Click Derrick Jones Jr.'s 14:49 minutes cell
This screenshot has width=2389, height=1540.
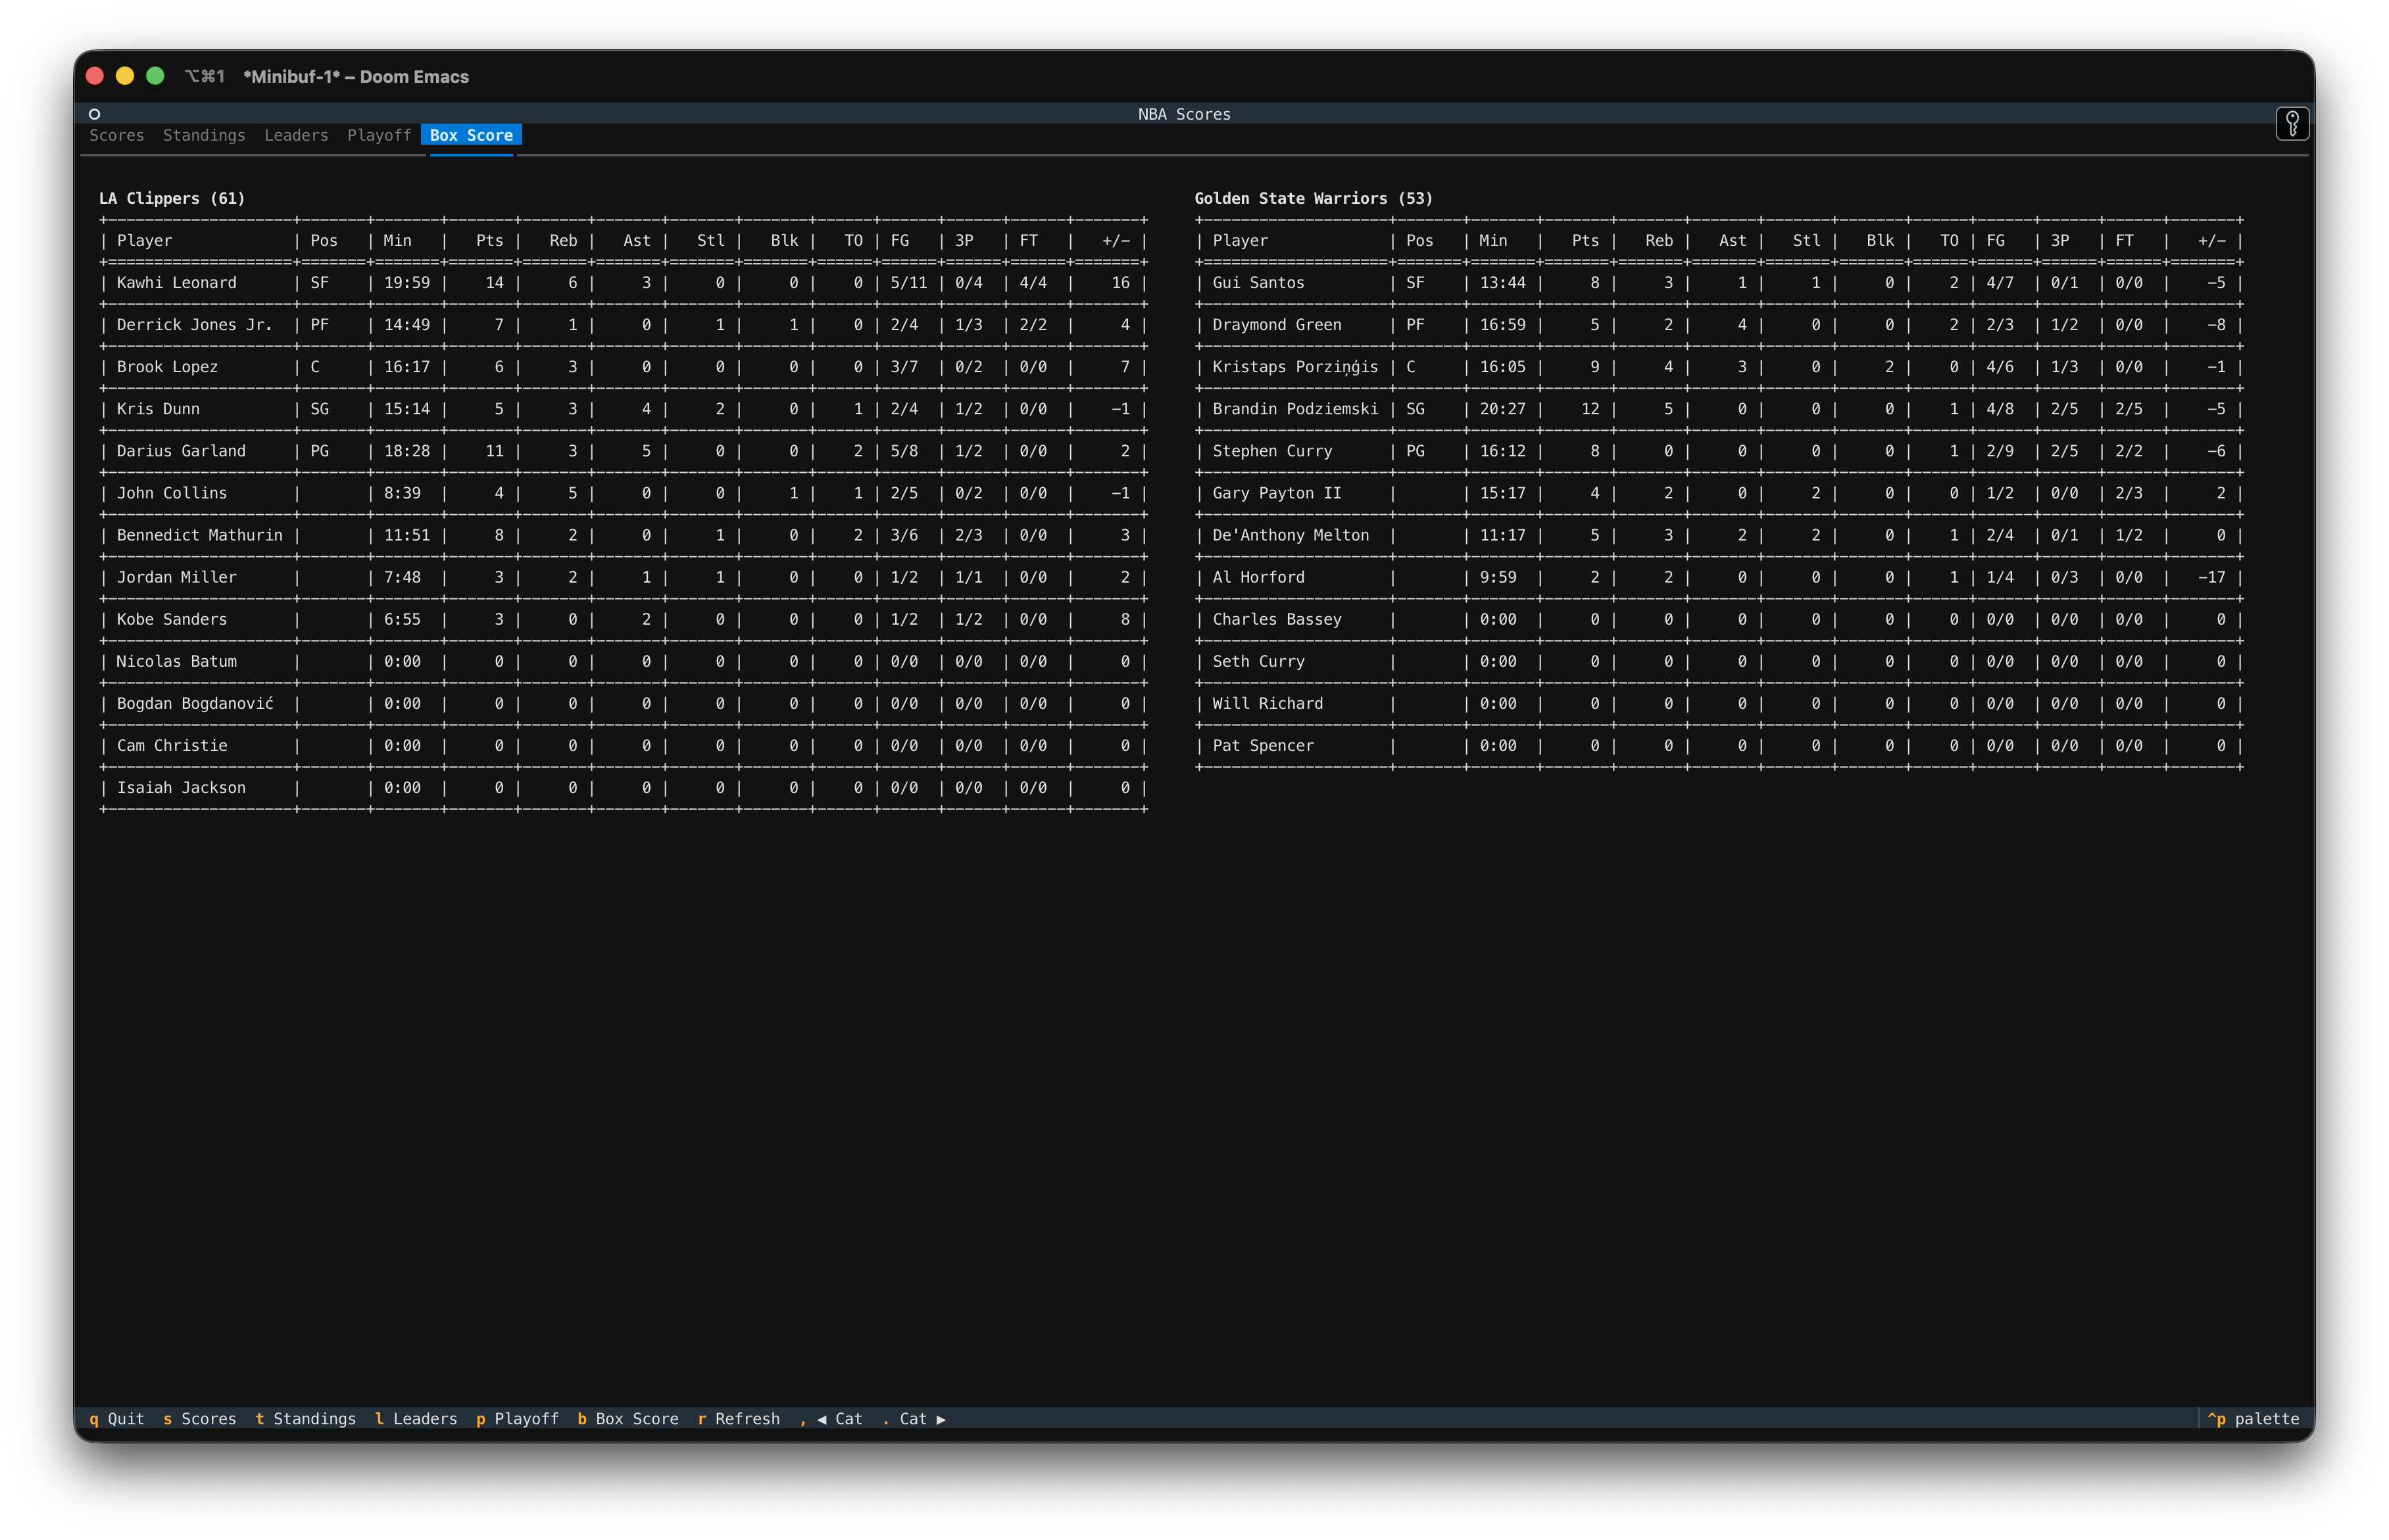[407, 325]
